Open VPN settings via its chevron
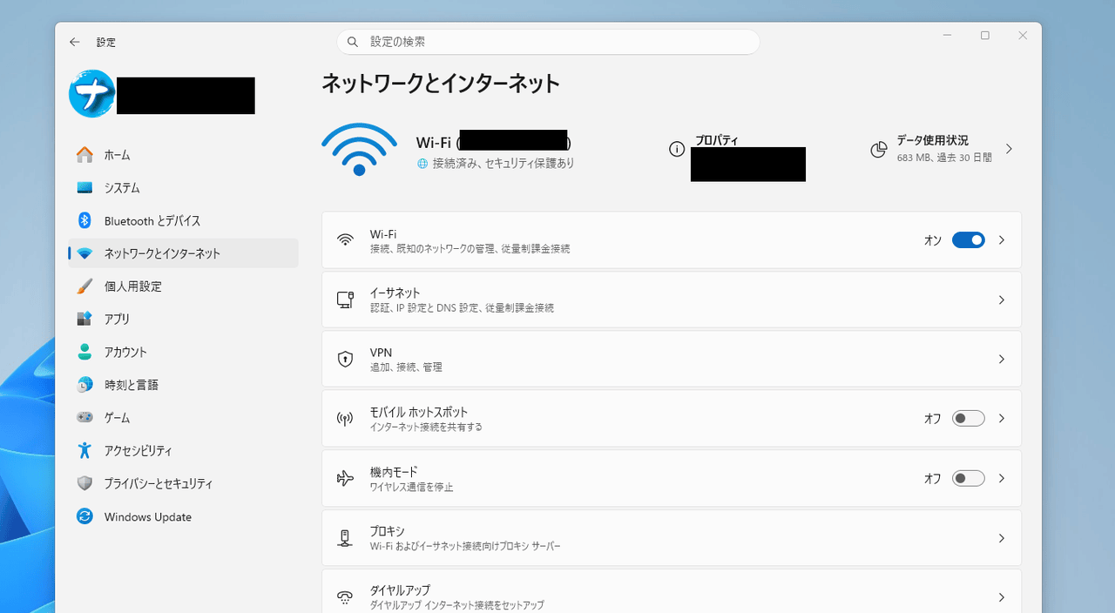 pyautogui.click(x=1000, y=359)
